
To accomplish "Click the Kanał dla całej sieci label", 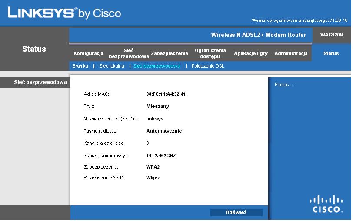I will [104, 143].
